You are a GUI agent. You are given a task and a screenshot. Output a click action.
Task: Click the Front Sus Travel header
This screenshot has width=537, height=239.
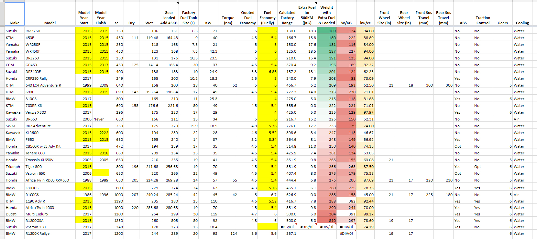point(424,14)
